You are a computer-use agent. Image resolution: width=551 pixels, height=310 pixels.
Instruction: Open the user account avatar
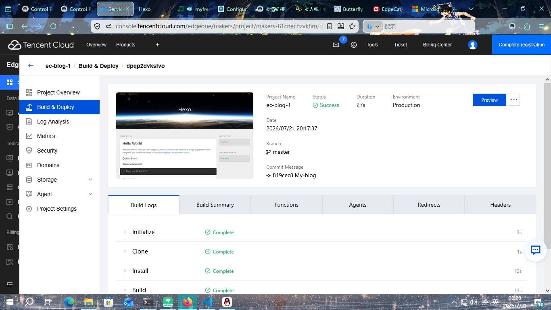point(473,45)
